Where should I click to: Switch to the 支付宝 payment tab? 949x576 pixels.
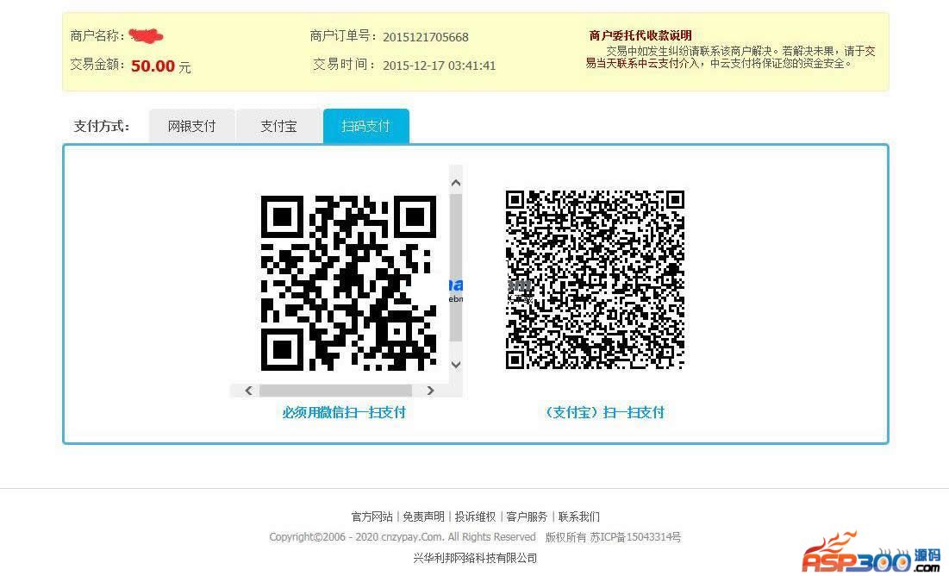tap(278, 126)
